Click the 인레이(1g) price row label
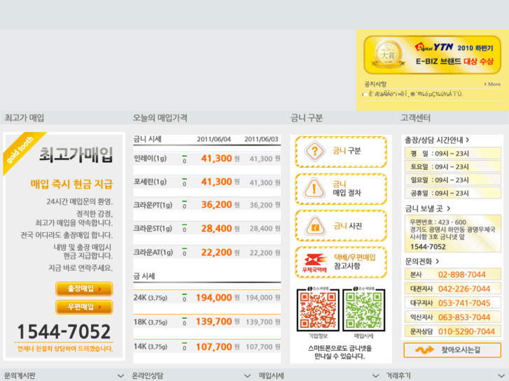 [151, 159]
